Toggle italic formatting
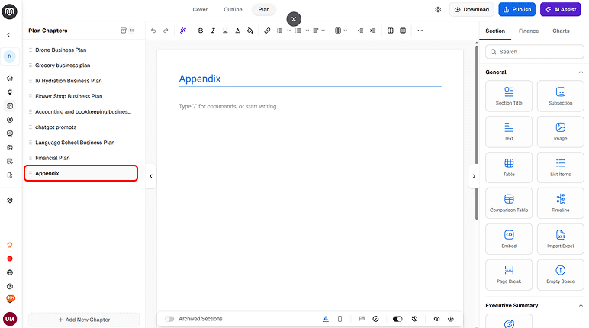The width and height of the screenshot is (589, 328). (213, 31)
